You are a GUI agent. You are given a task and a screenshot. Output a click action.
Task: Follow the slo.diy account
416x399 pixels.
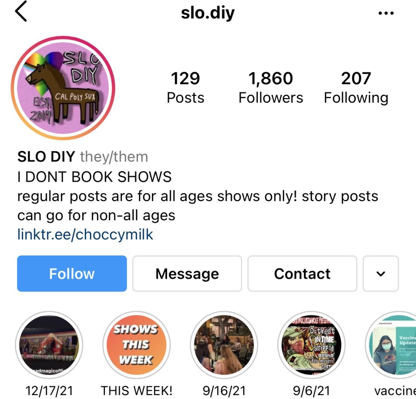coord(72,273)
